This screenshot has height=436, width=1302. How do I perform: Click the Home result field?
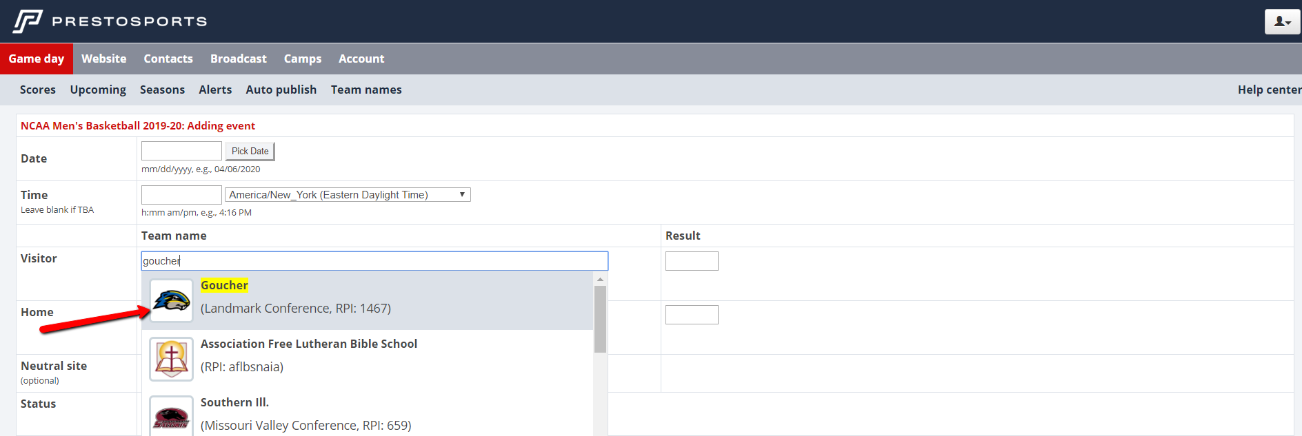click(692, 315)
